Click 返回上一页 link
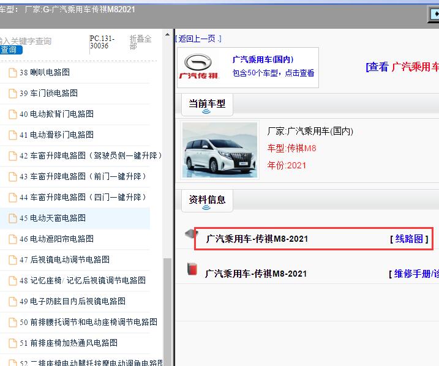Viewport: 439px width, 366px height. pyautogui.click(x=198, y=39)
